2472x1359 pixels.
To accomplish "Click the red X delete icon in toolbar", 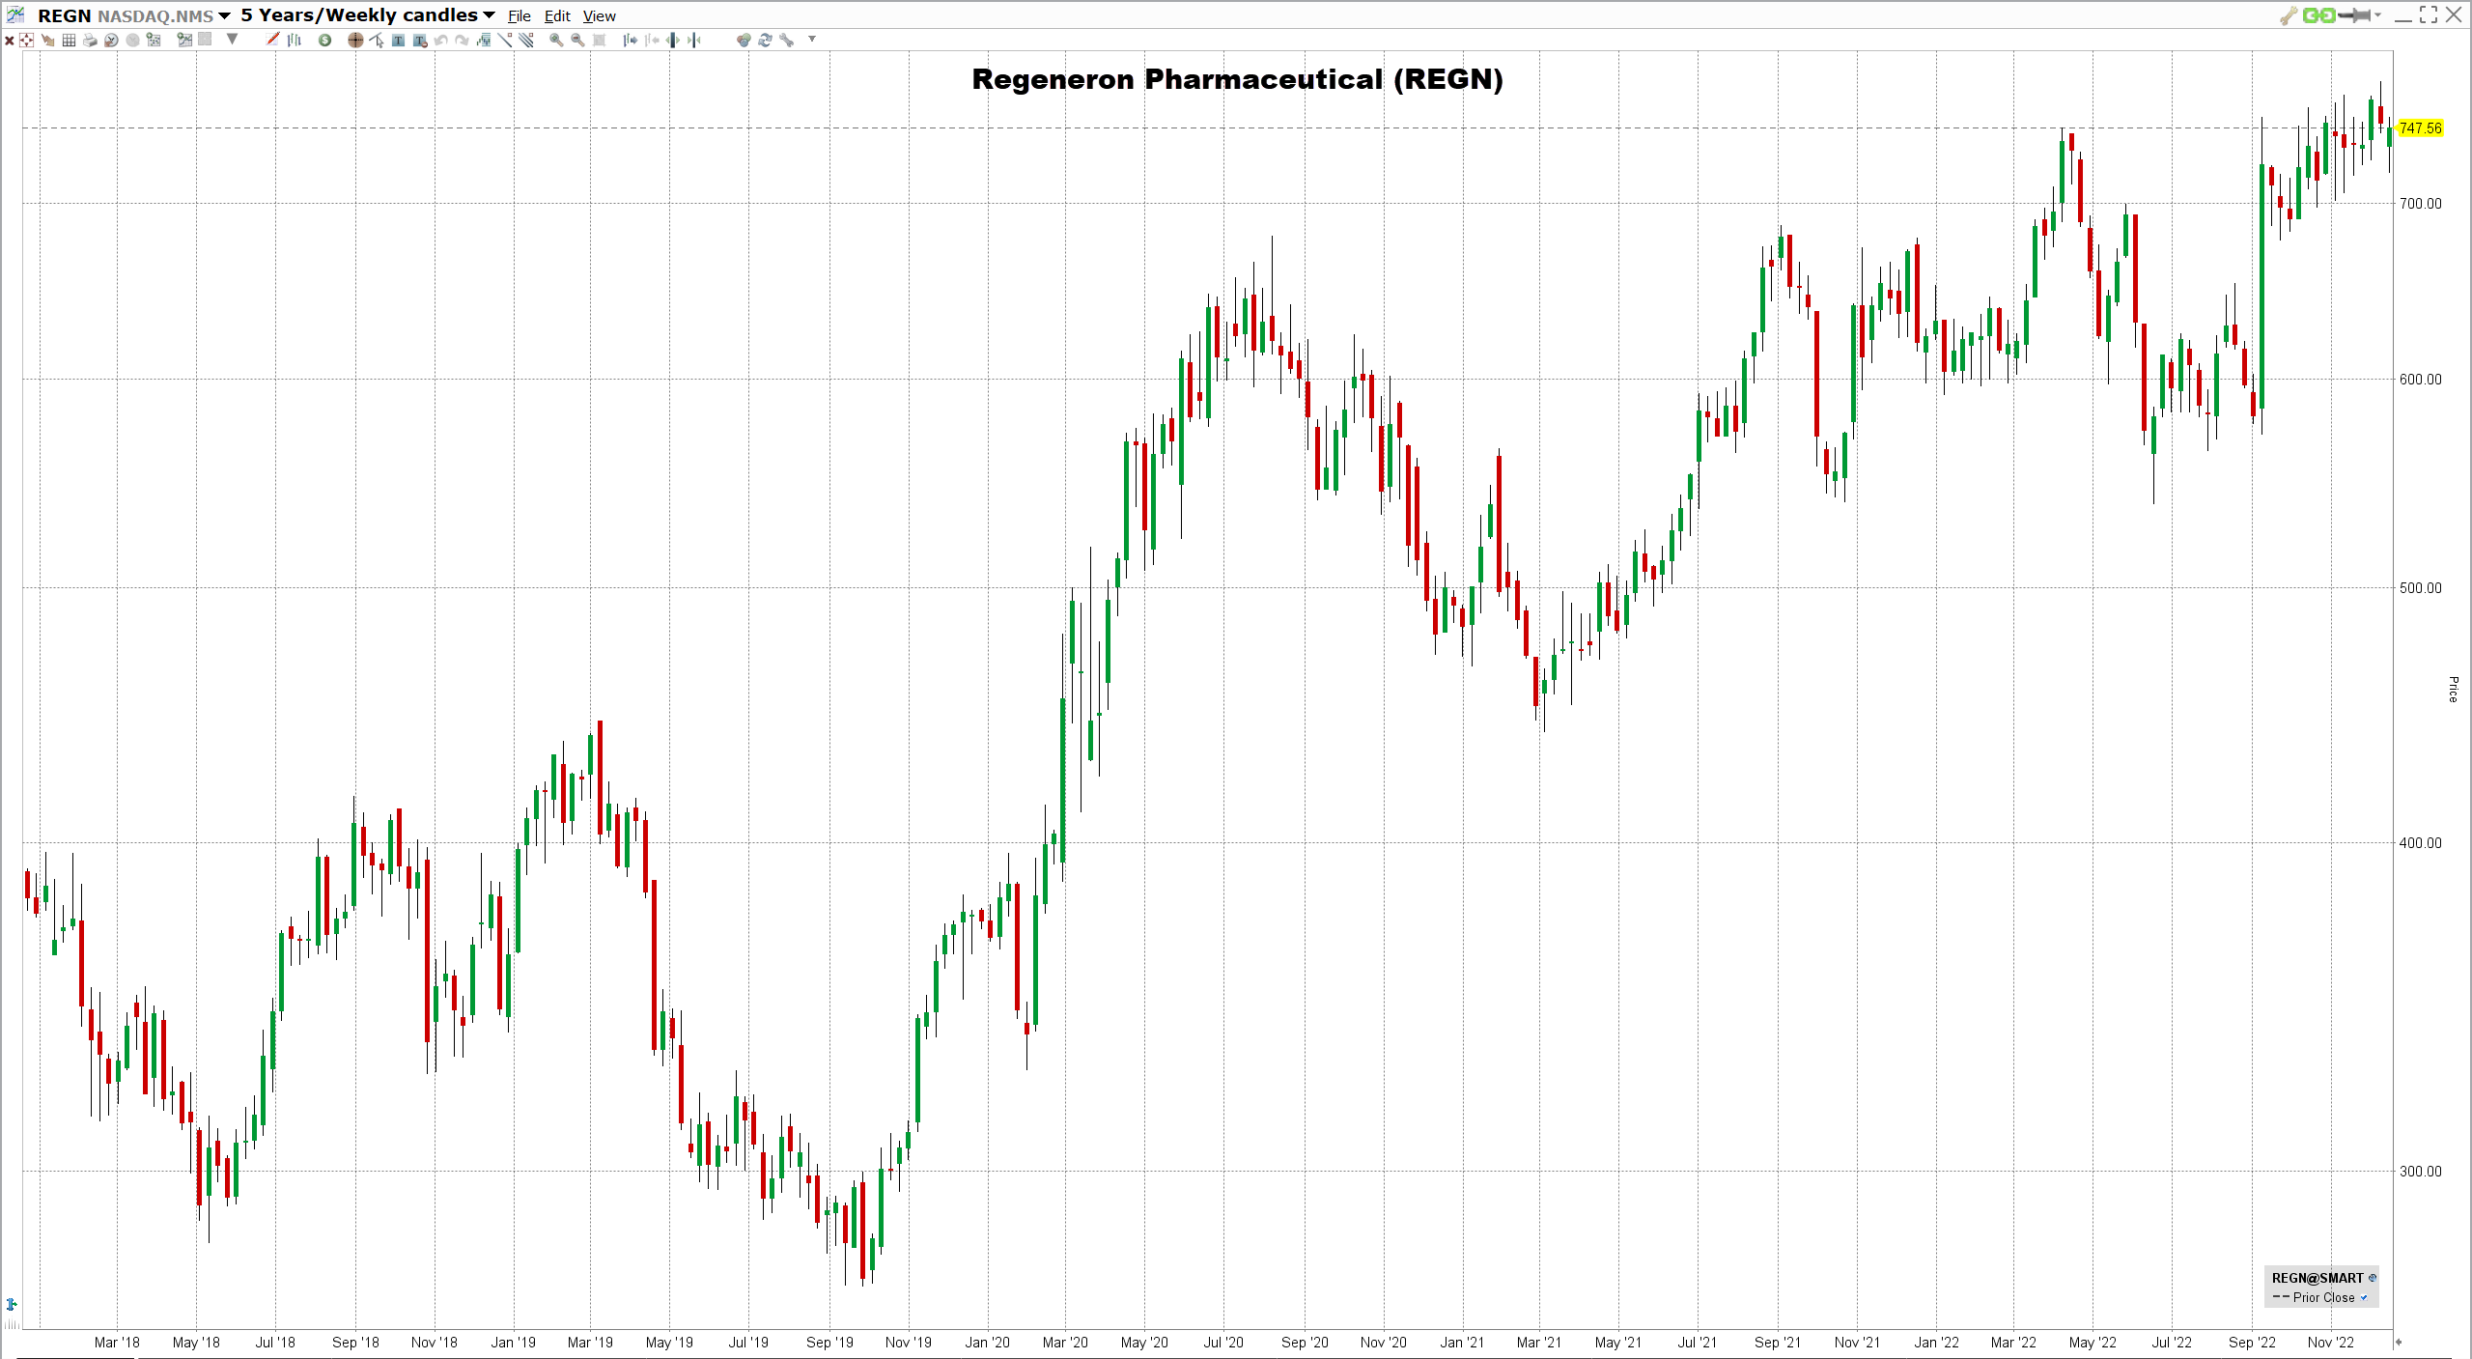I will point(9,40).
